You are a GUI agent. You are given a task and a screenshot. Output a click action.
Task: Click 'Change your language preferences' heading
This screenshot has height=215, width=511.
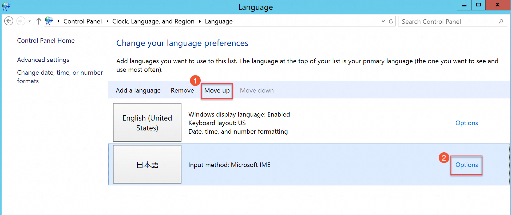182,43
